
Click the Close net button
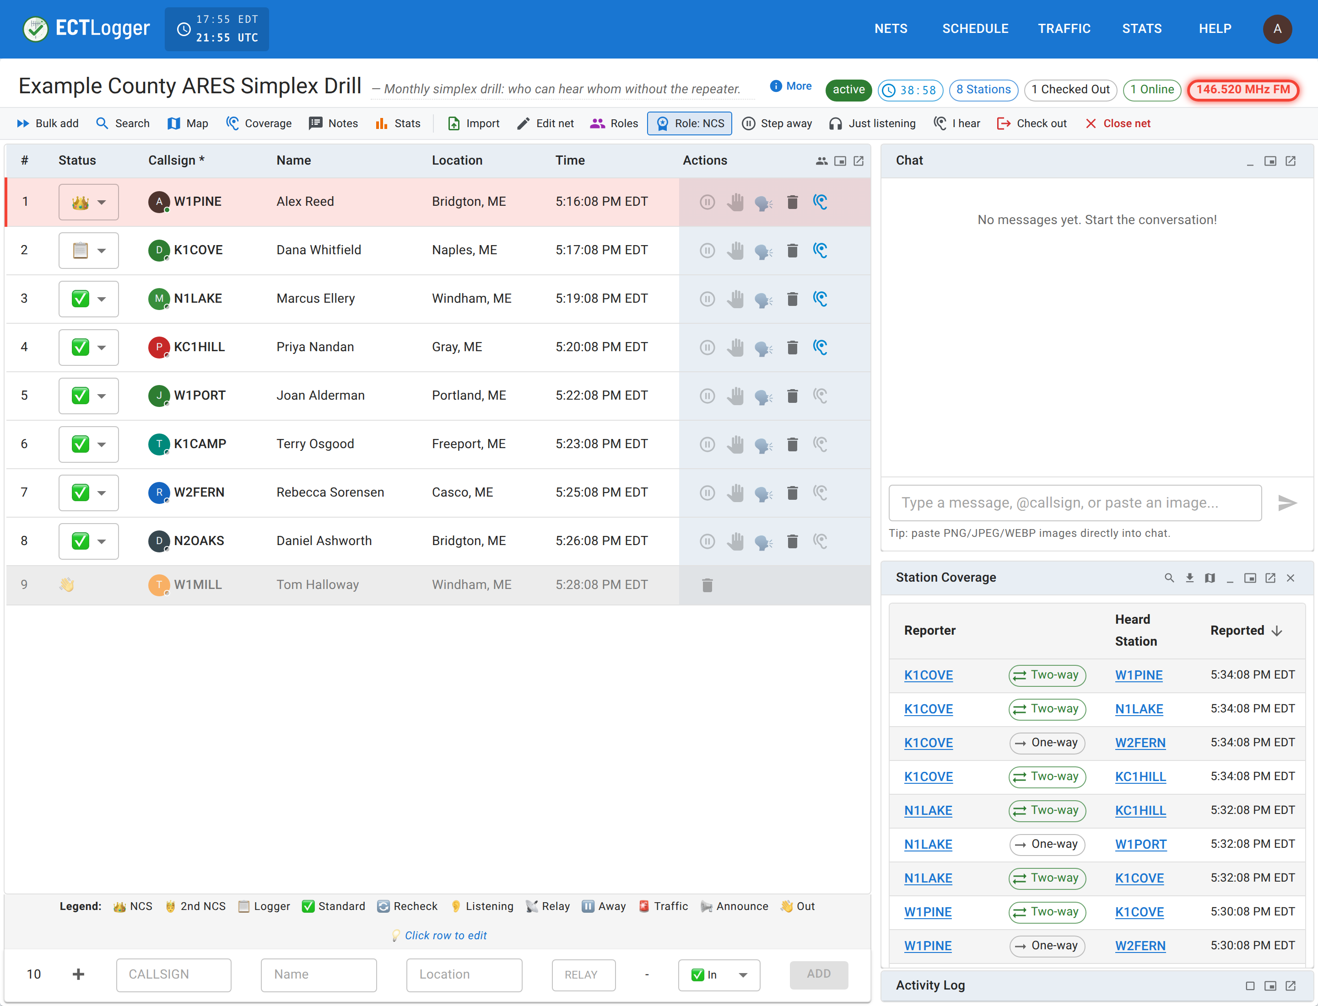coord(1118,123)
